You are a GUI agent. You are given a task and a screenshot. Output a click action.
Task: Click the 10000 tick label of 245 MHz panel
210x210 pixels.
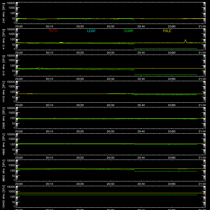(x=11, y=3)
